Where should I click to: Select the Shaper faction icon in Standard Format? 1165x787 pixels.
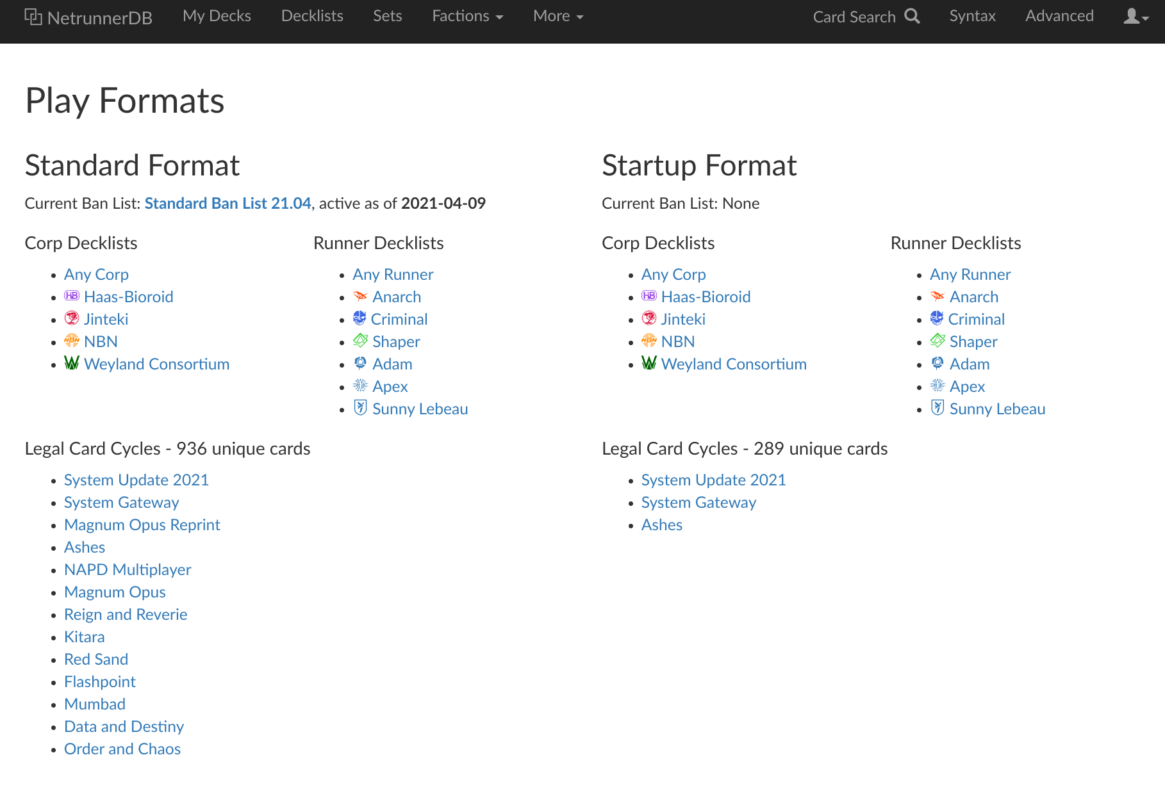coord(360,341)
